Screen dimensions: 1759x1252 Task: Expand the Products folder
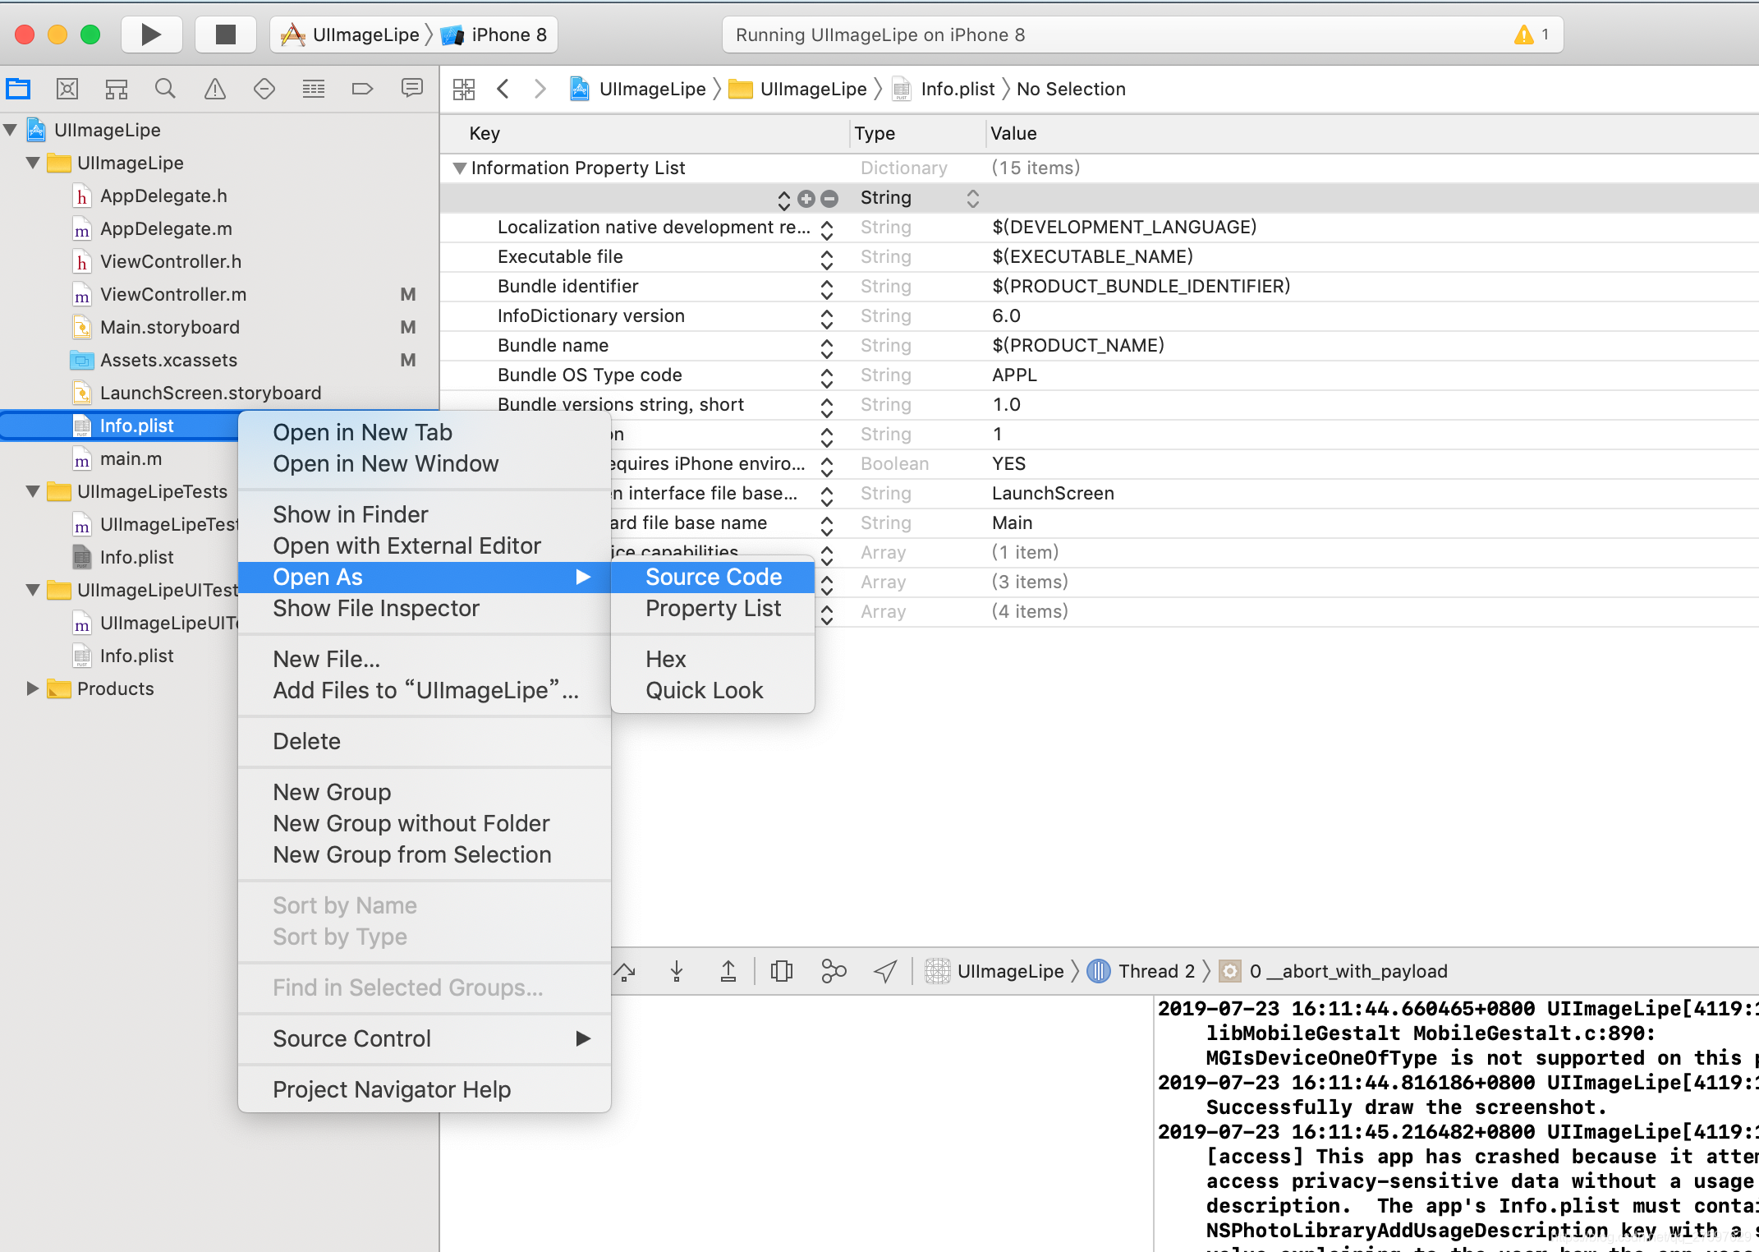(x=33, y=688)
